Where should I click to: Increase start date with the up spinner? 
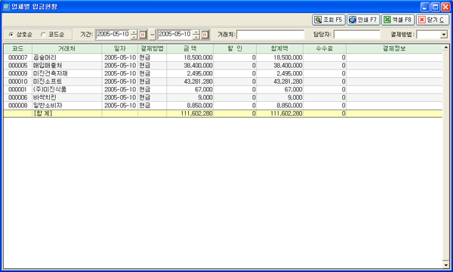(134, 32)
